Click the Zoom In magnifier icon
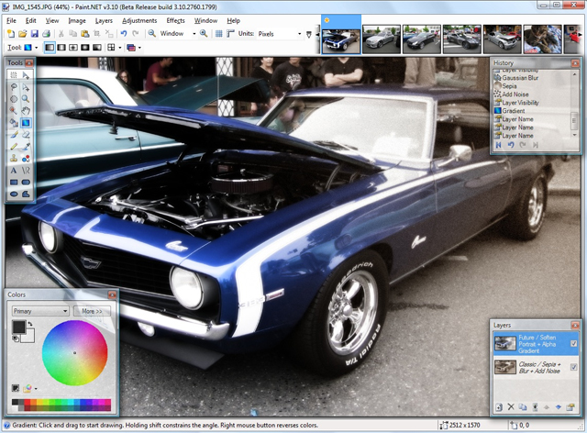Image resolution: width=587 pixels, height=433 pixels. pos(204,33)
